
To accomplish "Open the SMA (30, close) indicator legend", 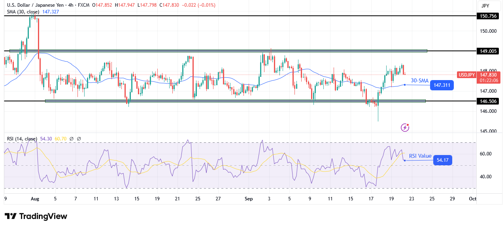I will pos(22,12).
